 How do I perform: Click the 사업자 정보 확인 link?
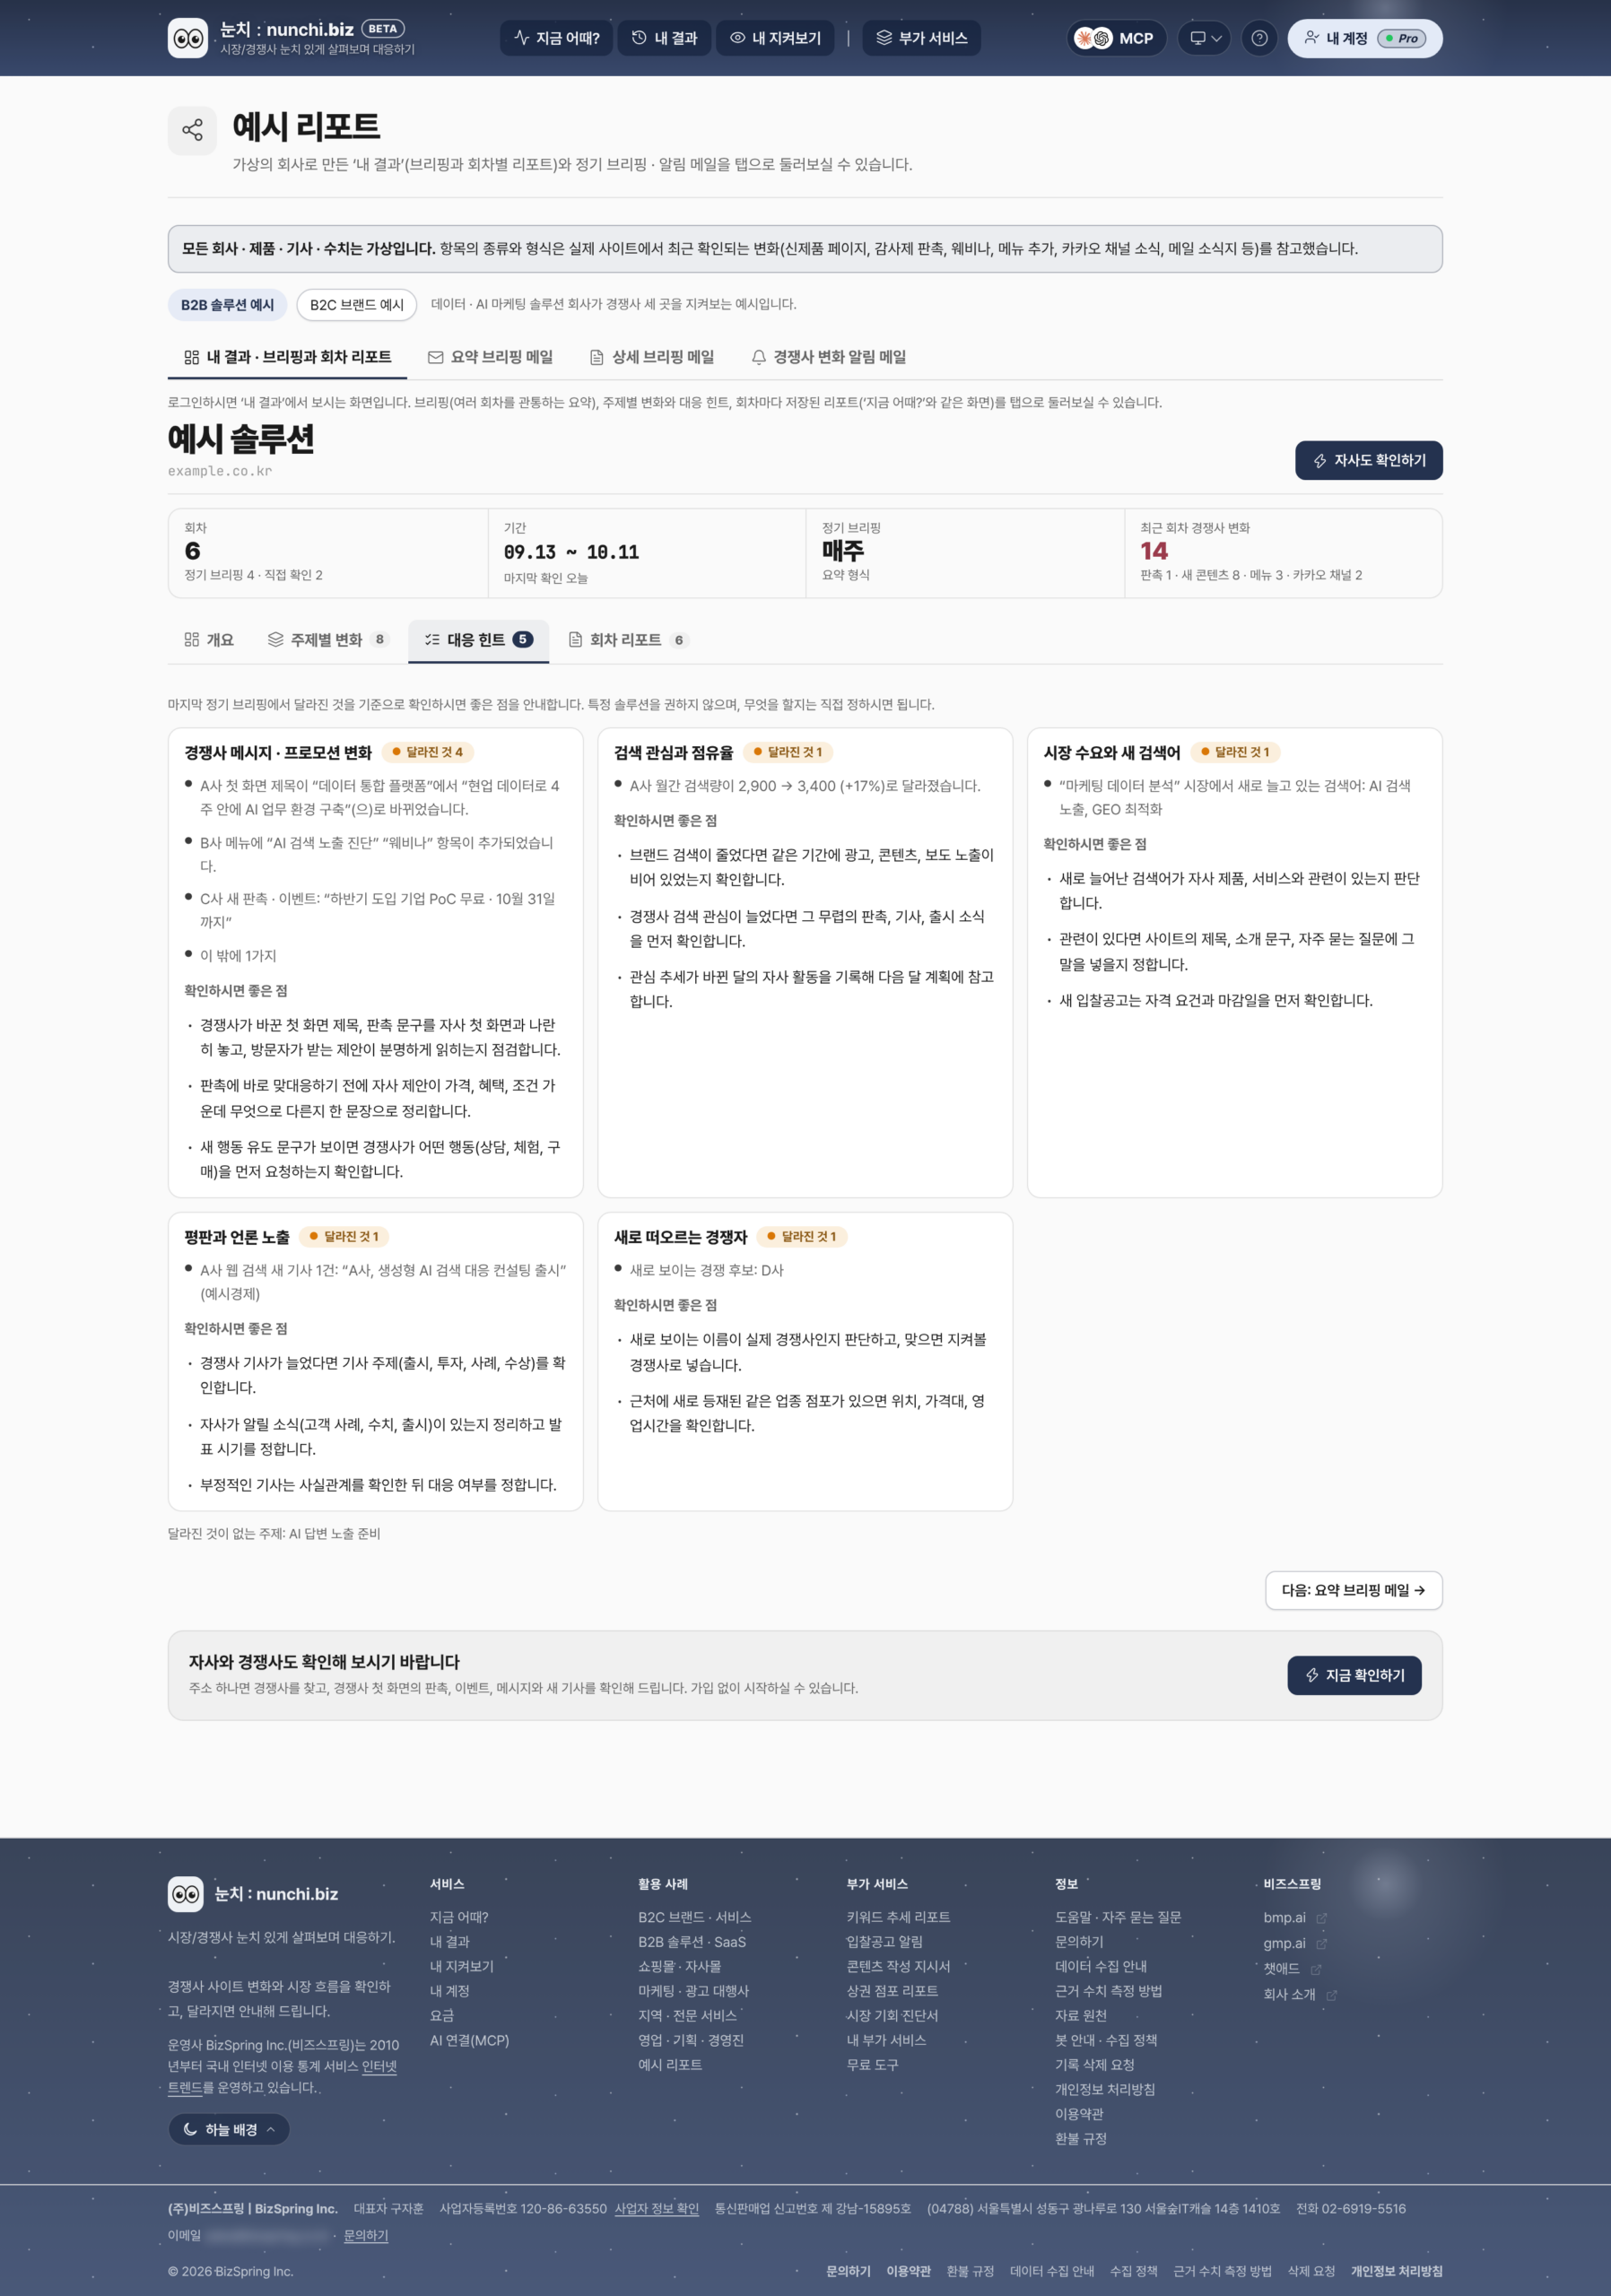(656, 2208)
